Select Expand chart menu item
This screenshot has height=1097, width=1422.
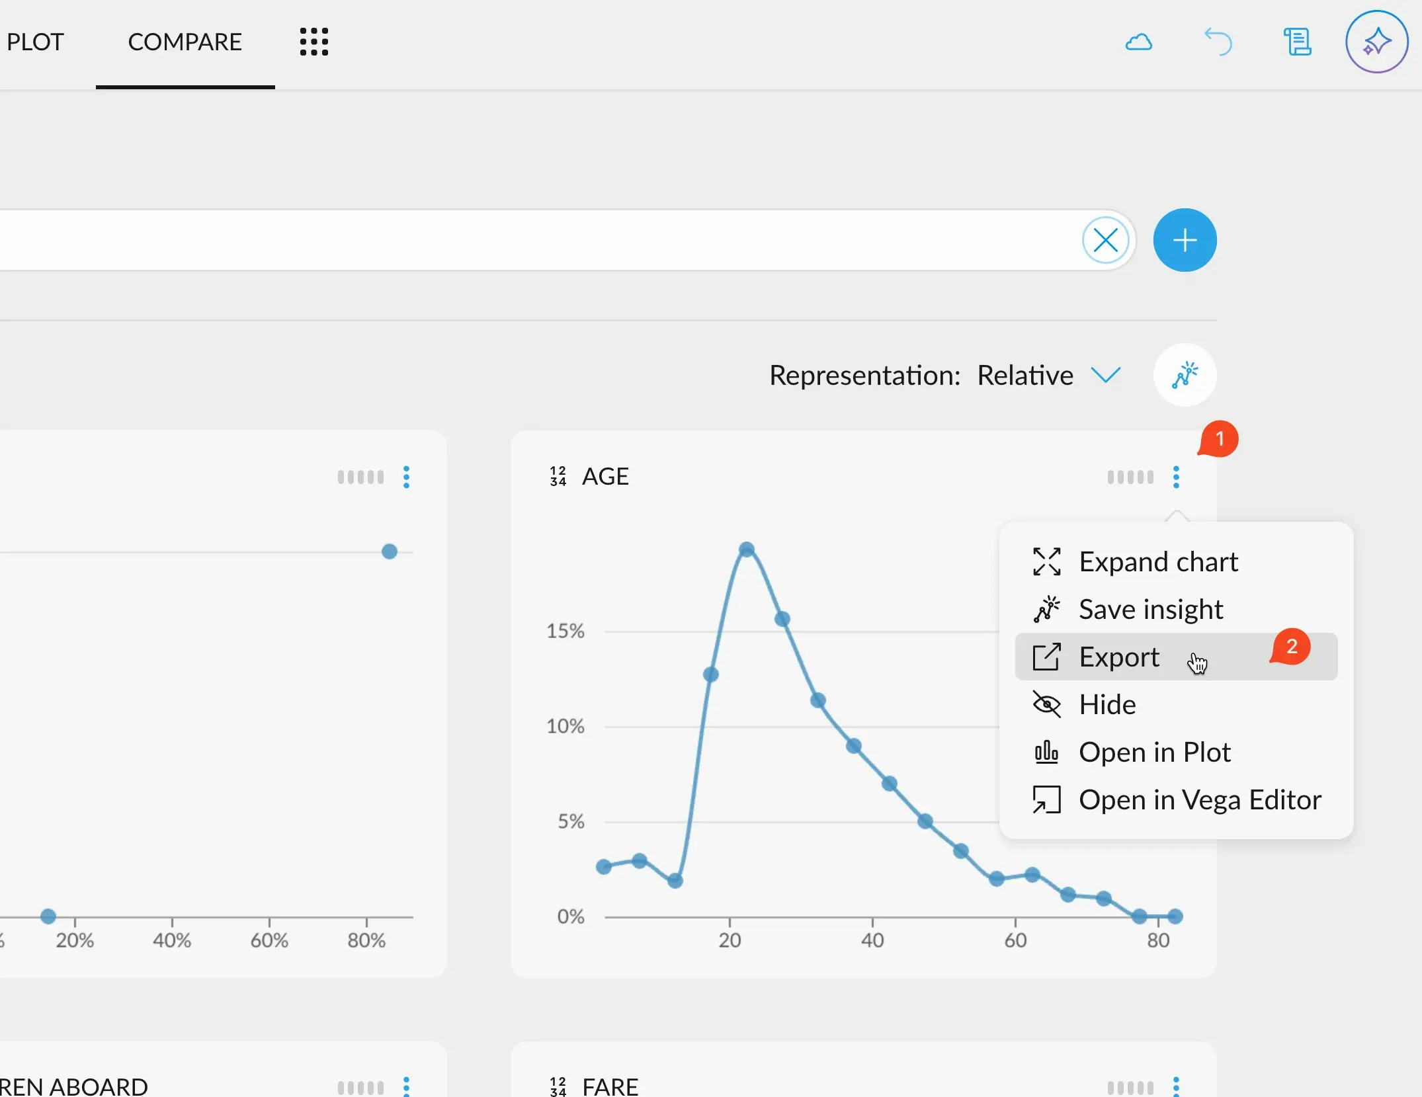coord(1157,561)
